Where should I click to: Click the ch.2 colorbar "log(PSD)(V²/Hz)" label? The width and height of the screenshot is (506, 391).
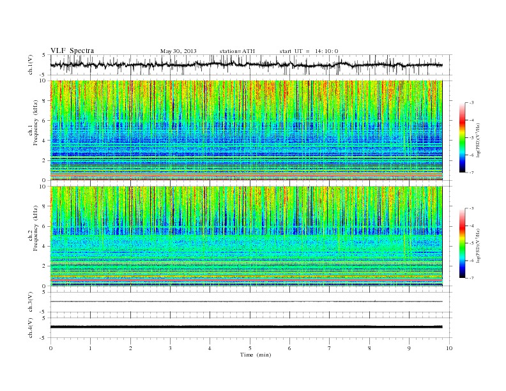tap(478, 245)
